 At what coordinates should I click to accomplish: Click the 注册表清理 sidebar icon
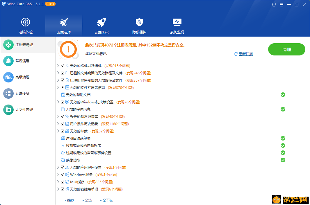coord(8,45)
